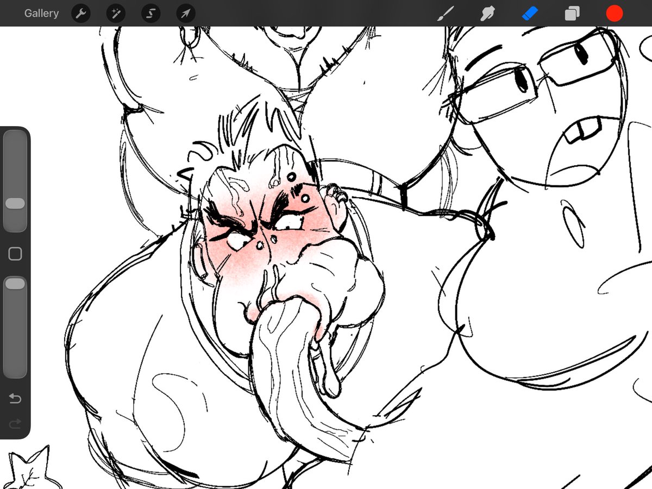Open the Selection tool
This screenshot has width=652, height=489.
tap(151, 13)
